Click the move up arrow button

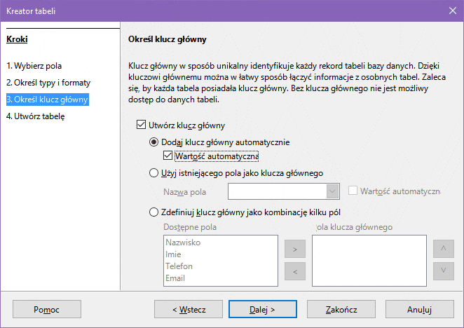[442, 248]
